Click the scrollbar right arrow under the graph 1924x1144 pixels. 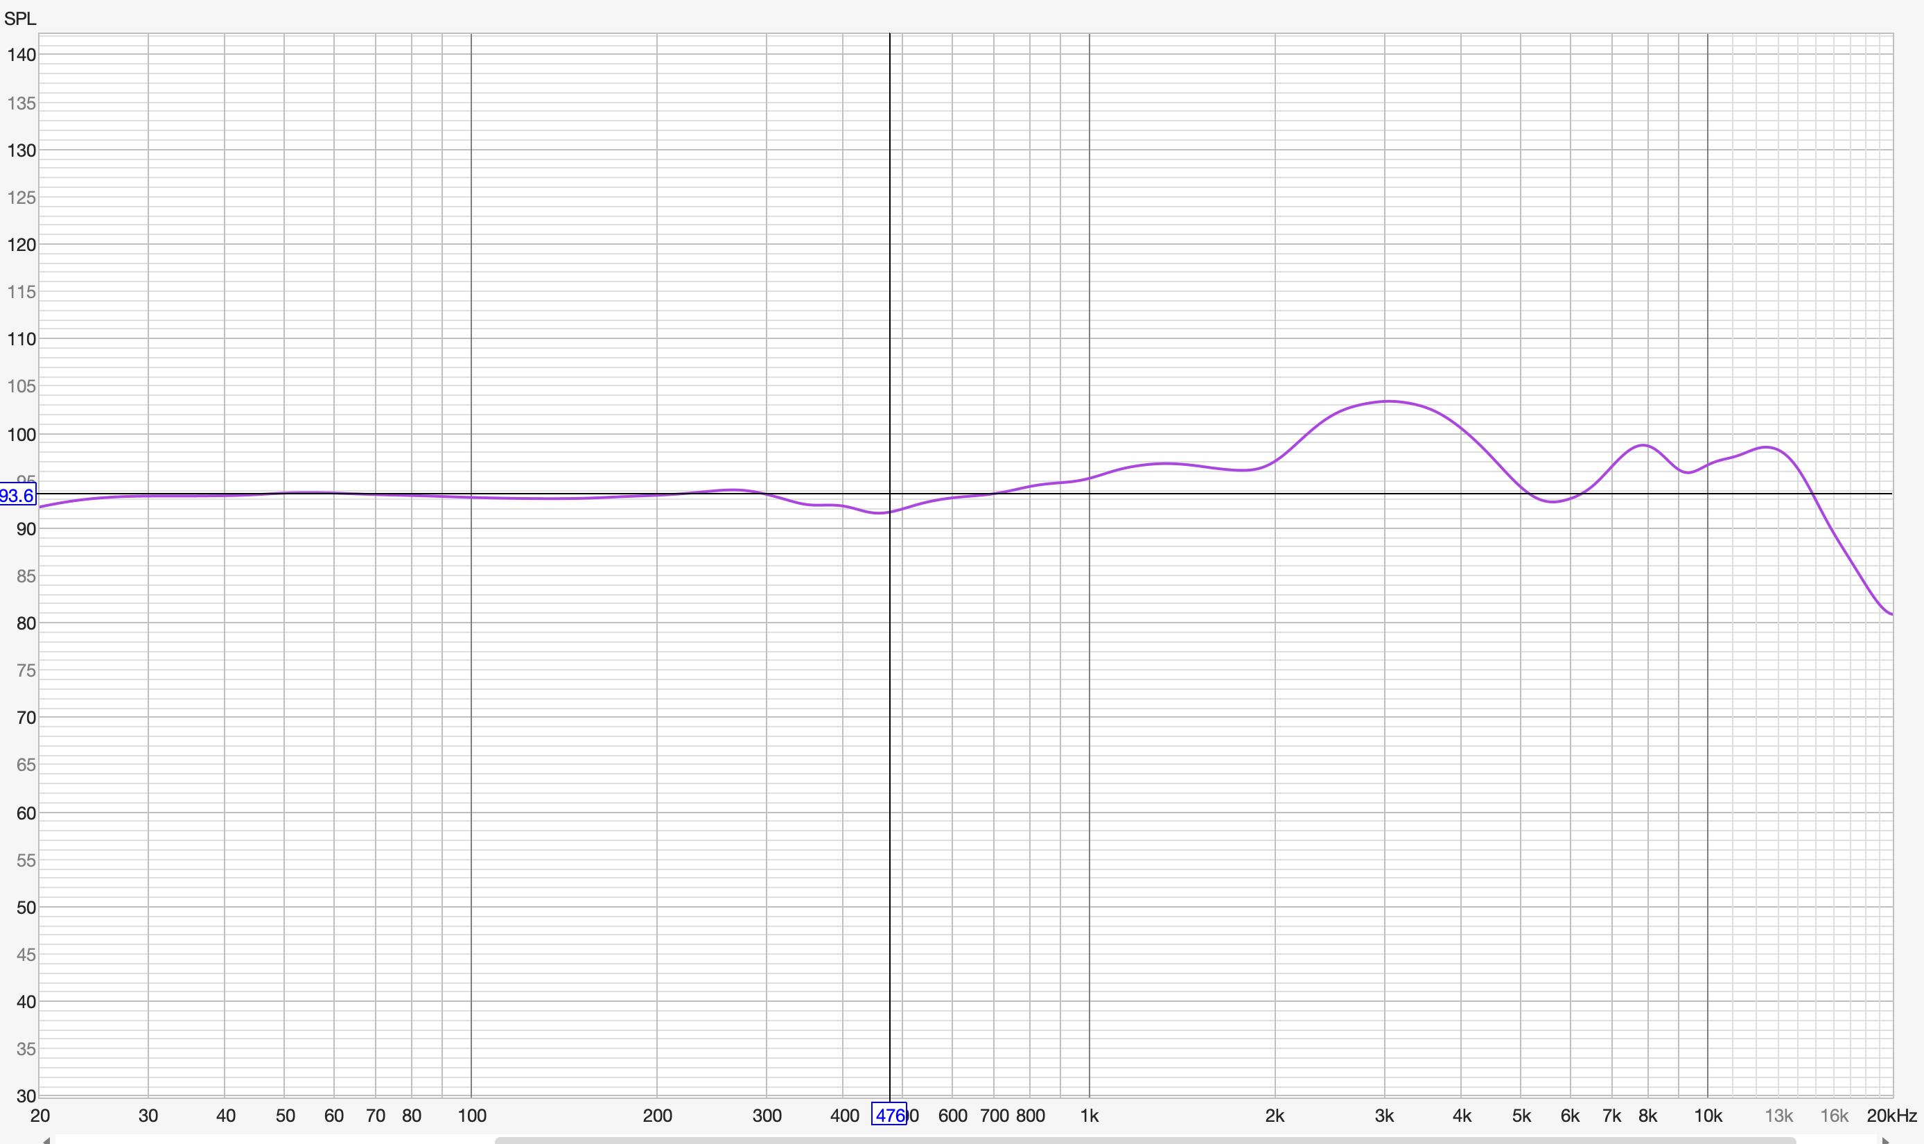coord(1884,1140)
